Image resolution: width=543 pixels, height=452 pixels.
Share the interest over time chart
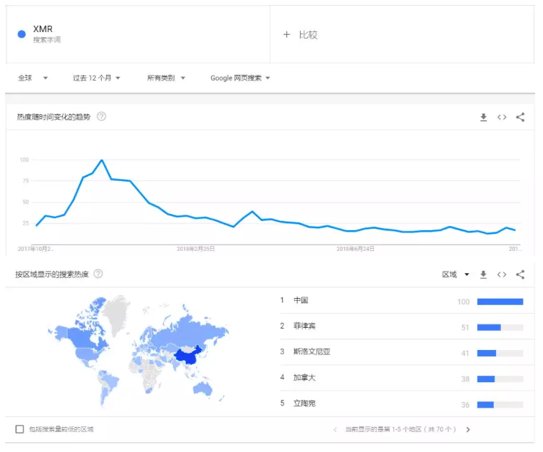pos(520,118)
